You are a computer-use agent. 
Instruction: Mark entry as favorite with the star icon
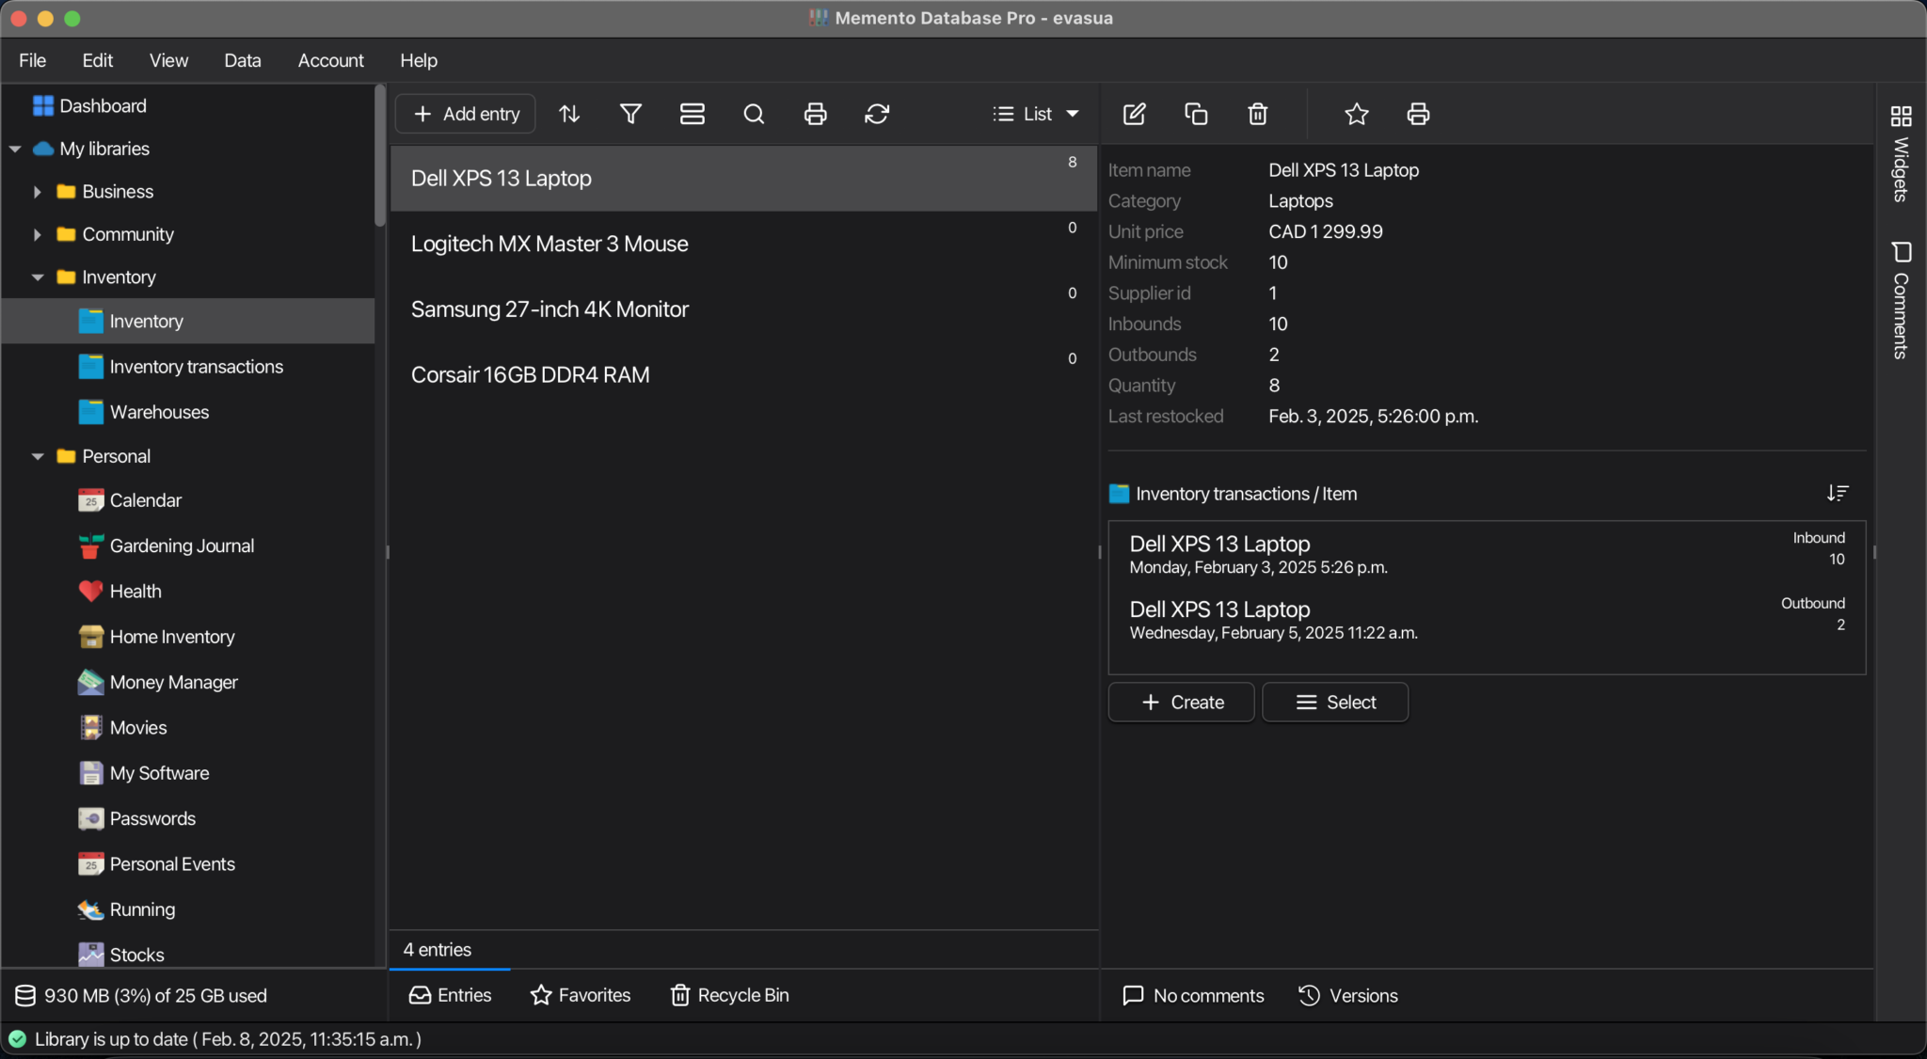coord(1357,114)
